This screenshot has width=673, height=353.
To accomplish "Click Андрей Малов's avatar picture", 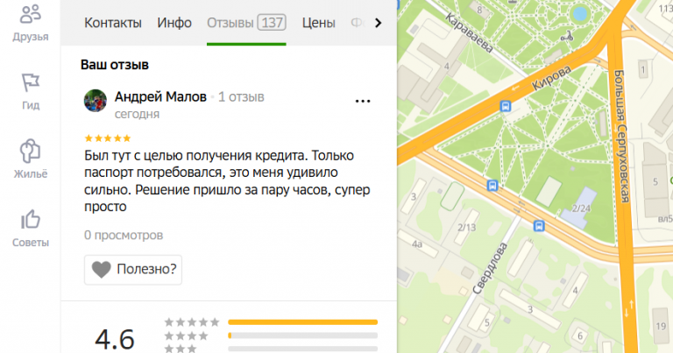I will (96, 101).
